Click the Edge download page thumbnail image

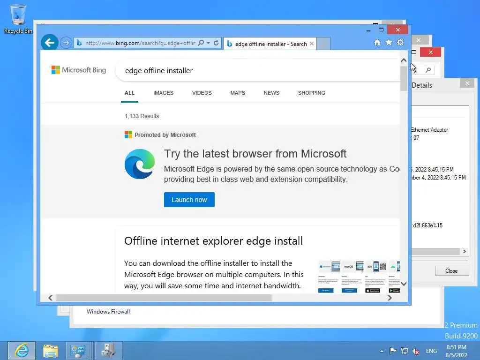point(359,277)
